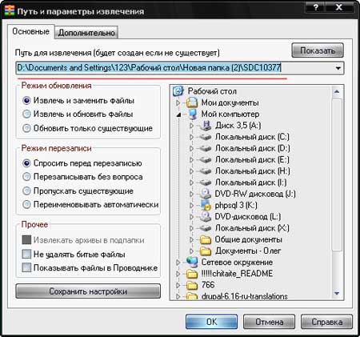Click the Рабочий стол desktop icon in tree
This screenshot has width=360, height=337.
coord(178,91)
